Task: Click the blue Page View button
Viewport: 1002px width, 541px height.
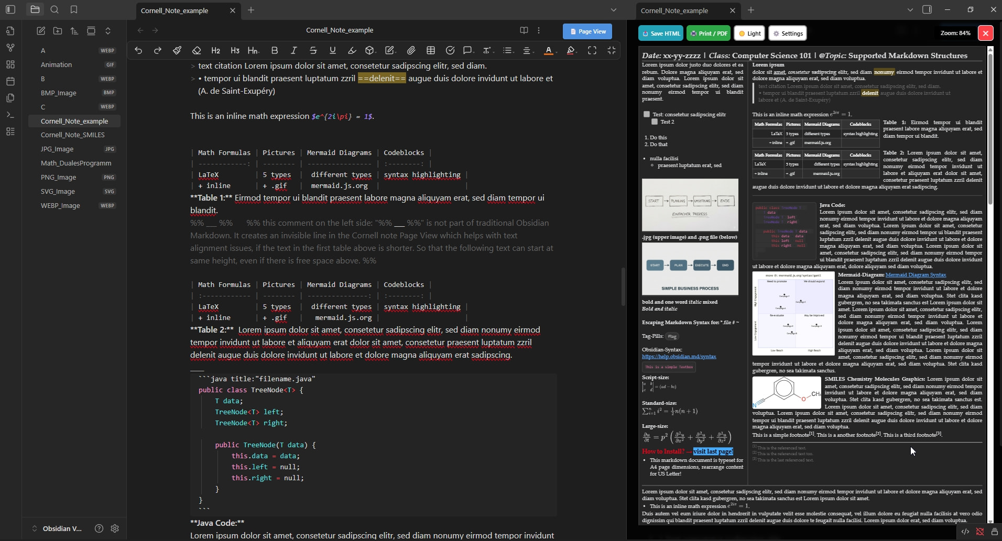Action: (587, 31)
